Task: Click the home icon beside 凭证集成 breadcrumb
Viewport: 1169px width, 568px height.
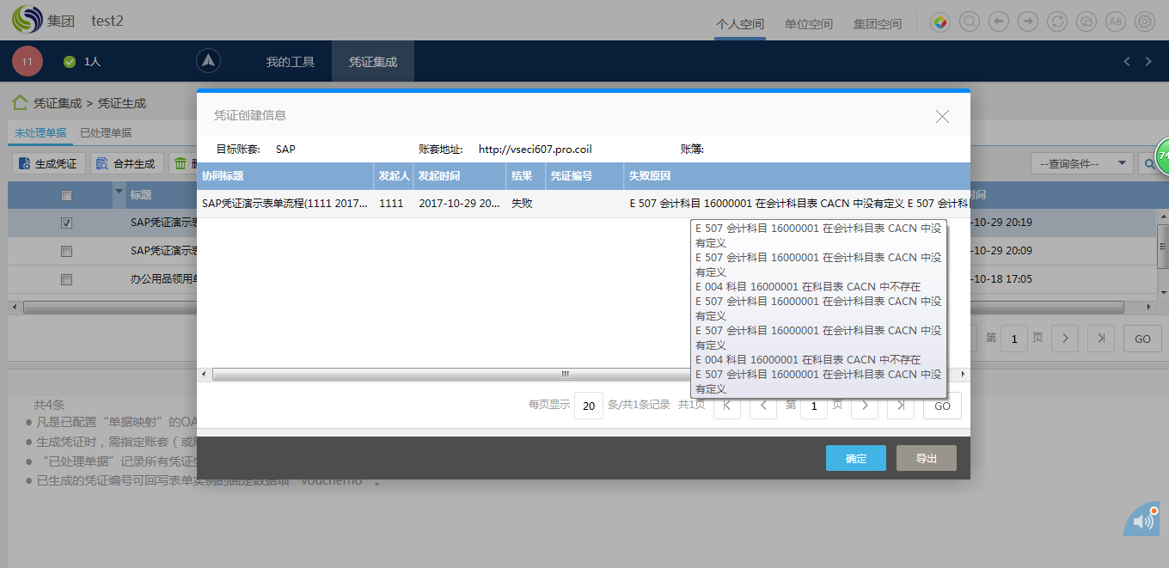Action: coord(20,103)
